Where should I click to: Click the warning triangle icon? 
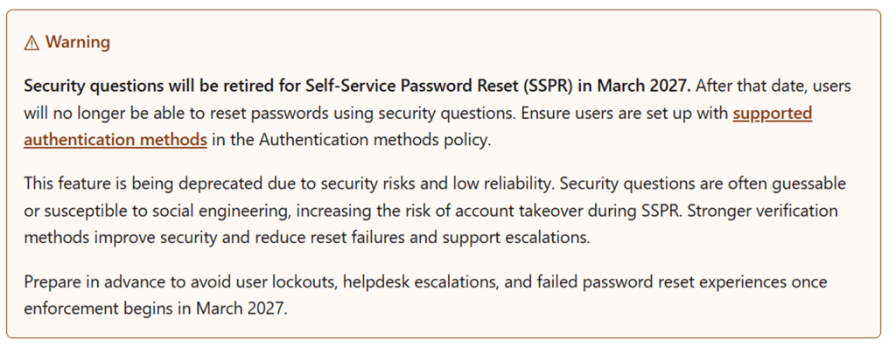tap(31, 43)
